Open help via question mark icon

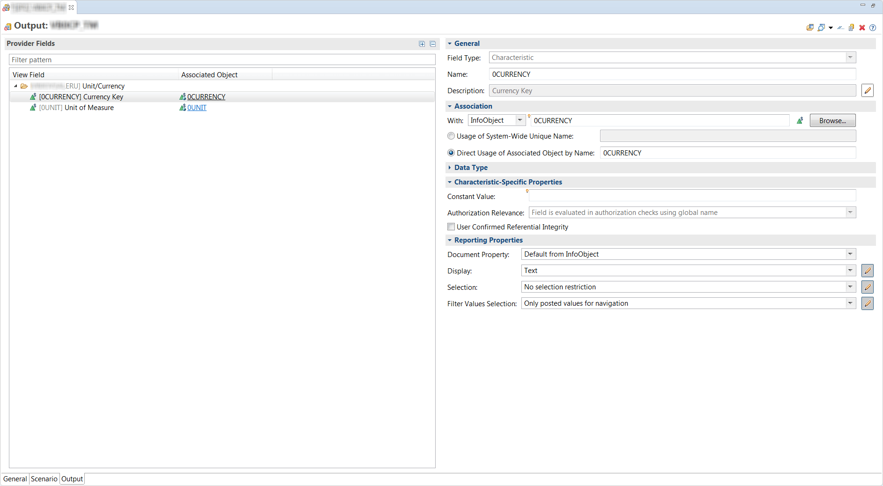tap(873, 27)
